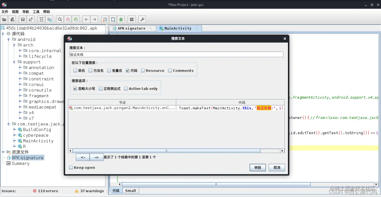Click the code editor horizontal scrollbar

217,184
